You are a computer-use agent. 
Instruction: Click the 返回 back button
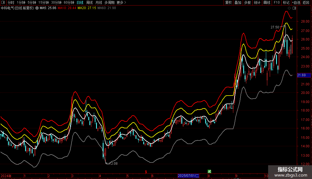[x=306, y=2]
